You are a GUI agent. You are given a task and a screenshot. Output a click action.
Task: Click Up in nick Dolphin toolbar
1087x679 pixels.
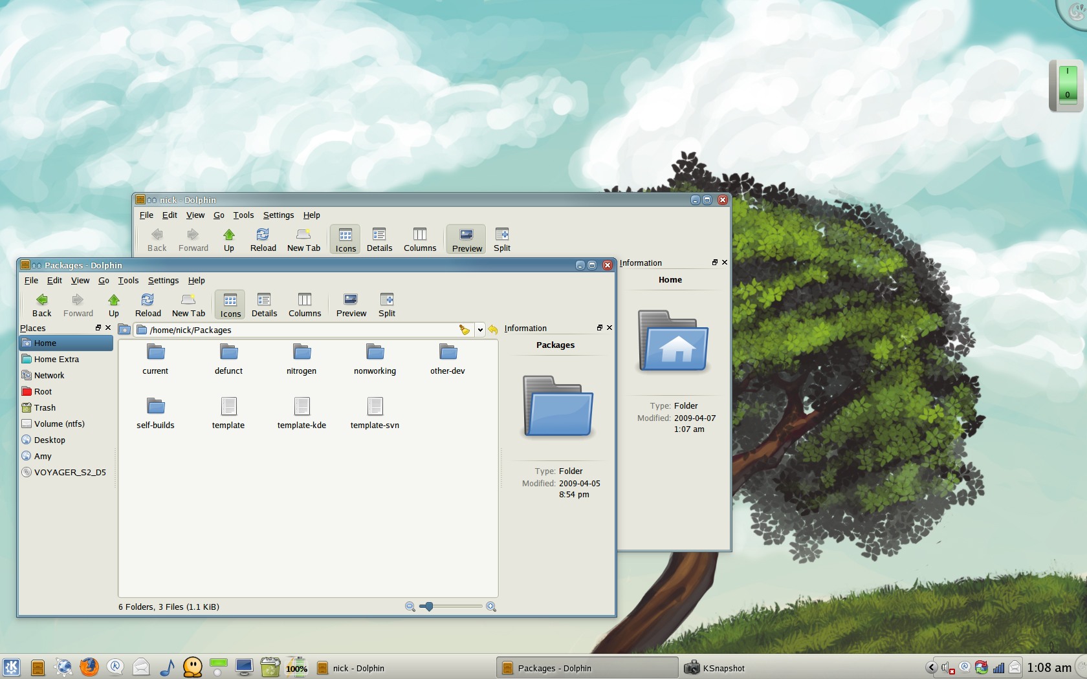[x=229, y=240]
